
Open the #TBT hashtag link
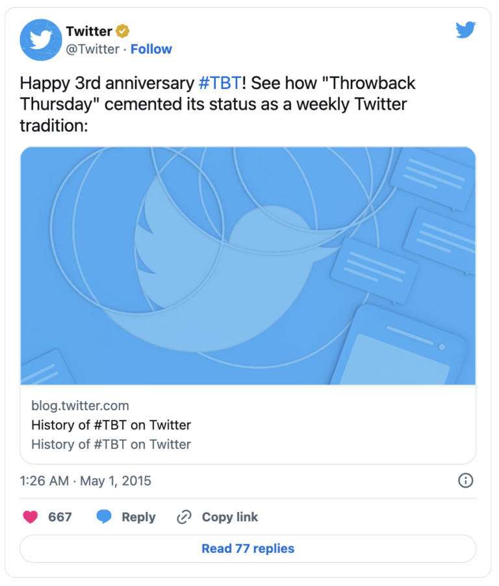coord(220,84)
